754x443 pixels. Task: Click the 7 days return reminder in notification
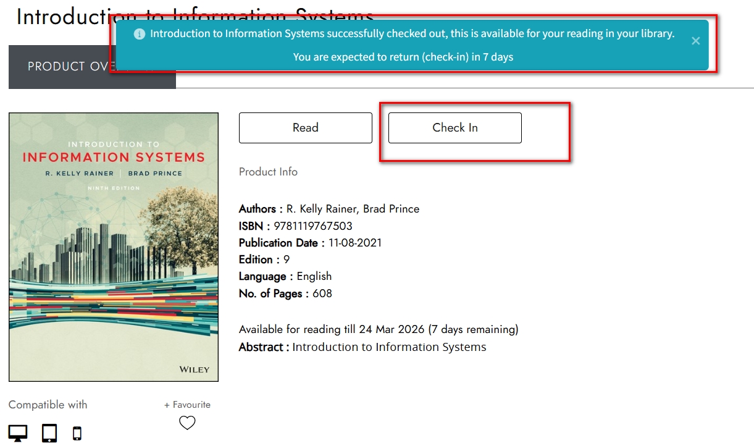pyautogui.click(x=403, y=57)
